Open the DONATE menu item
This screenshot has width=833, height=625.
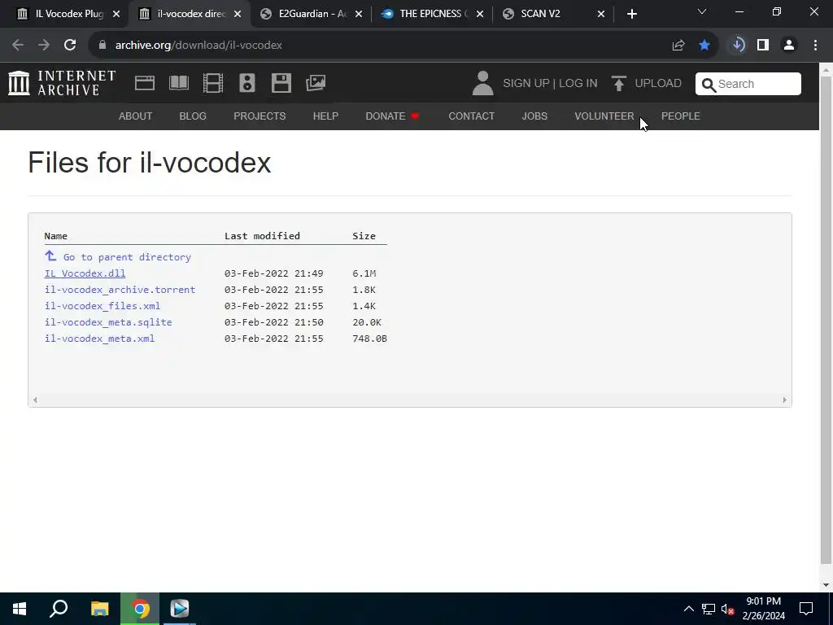click(392, 116)
